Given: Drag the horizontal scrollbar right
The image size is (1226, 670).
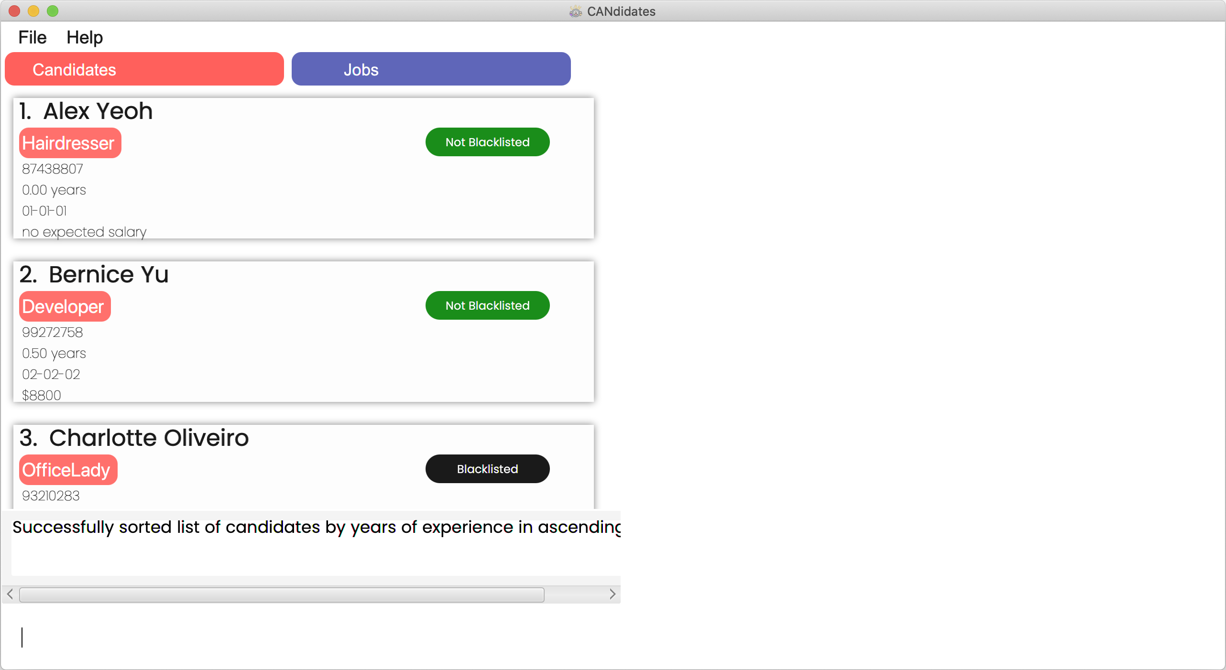Looking at the screenshot, I should (x=613, y=594).
